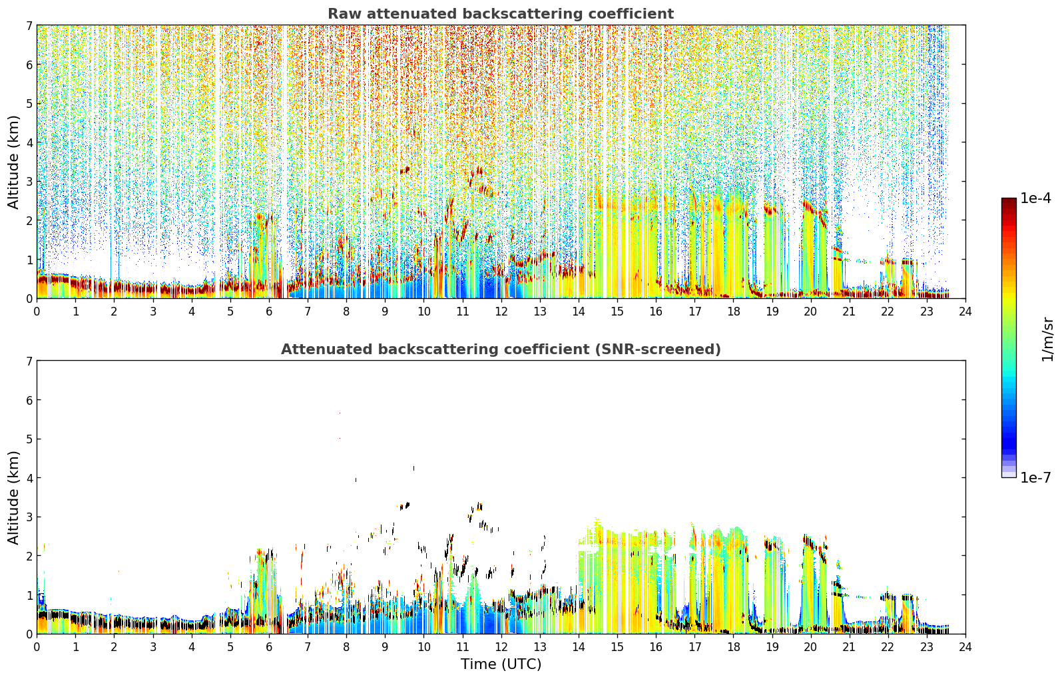
Task: Click the '1/m/sr' colorbar unit label
Action: 1047,339
